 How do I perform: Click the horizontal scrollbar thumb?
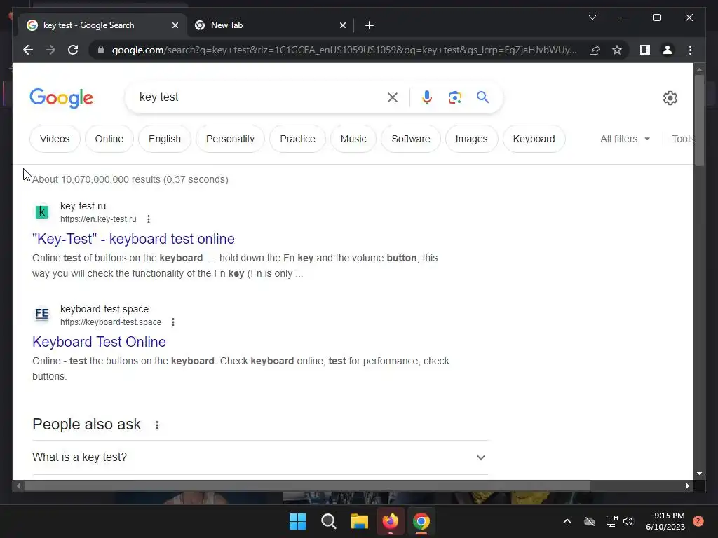[307, 486]
